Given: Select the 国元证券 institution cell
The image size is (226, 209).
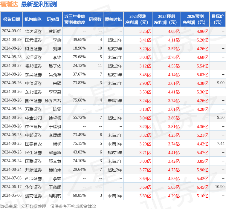Looking at the screenshot, I should (33, 40).
